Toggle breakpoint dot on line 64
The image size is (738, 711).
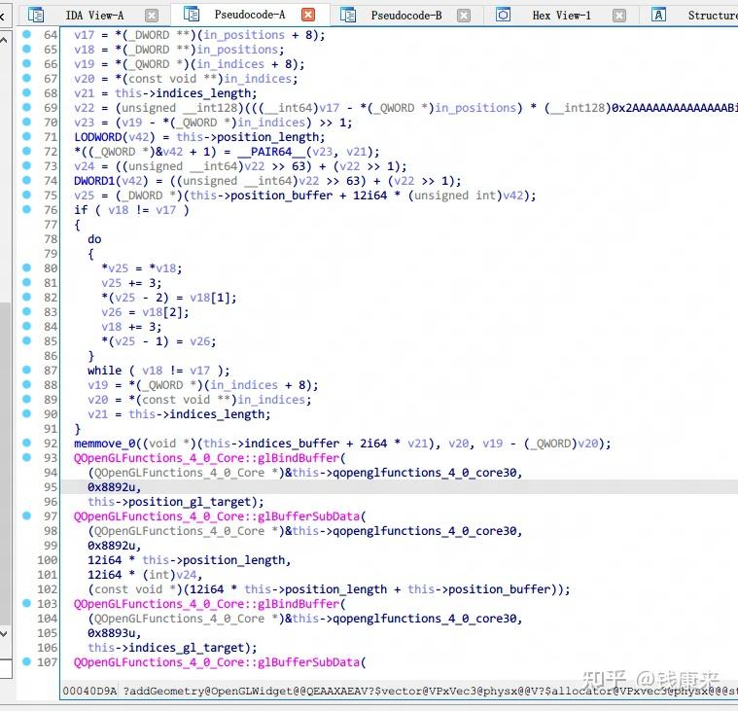coord(27,34)
